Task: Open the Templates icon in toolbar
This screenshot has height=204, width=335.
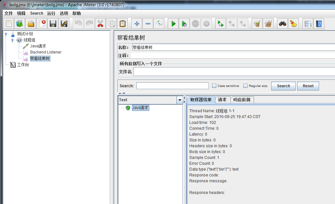Action: click(20, 24)
